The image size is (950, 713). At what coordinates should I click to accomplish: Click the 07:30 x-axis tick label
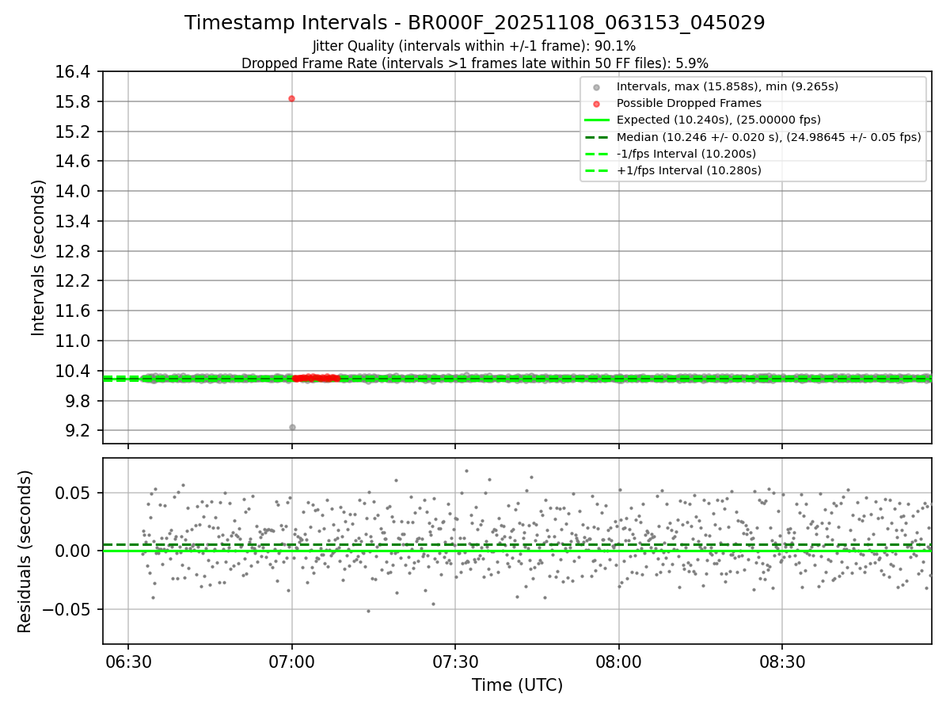[455, 661]
